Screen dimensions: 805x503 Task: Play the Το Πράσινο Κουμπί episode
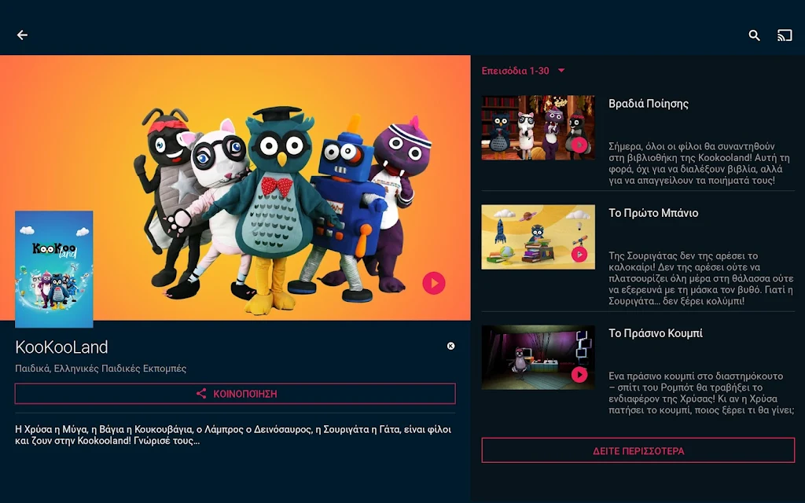tap(579, 374)
